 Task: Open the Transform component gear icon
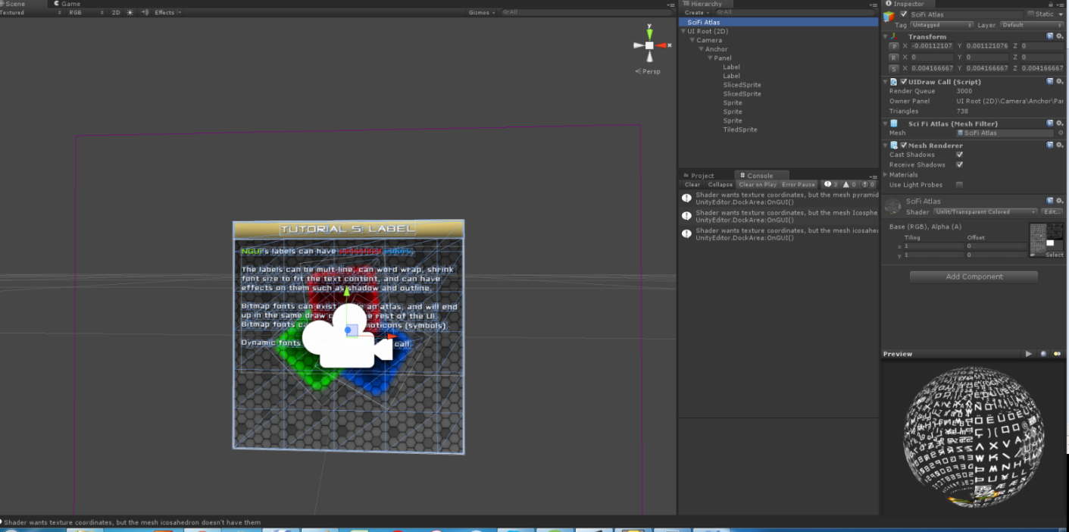[x=1061, y=36]
